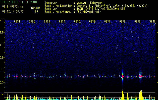
Task: Click the kHz axis unit label
Action: click(2, 20)
